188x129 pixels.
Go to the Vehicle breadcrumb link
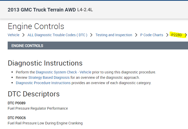14,35
